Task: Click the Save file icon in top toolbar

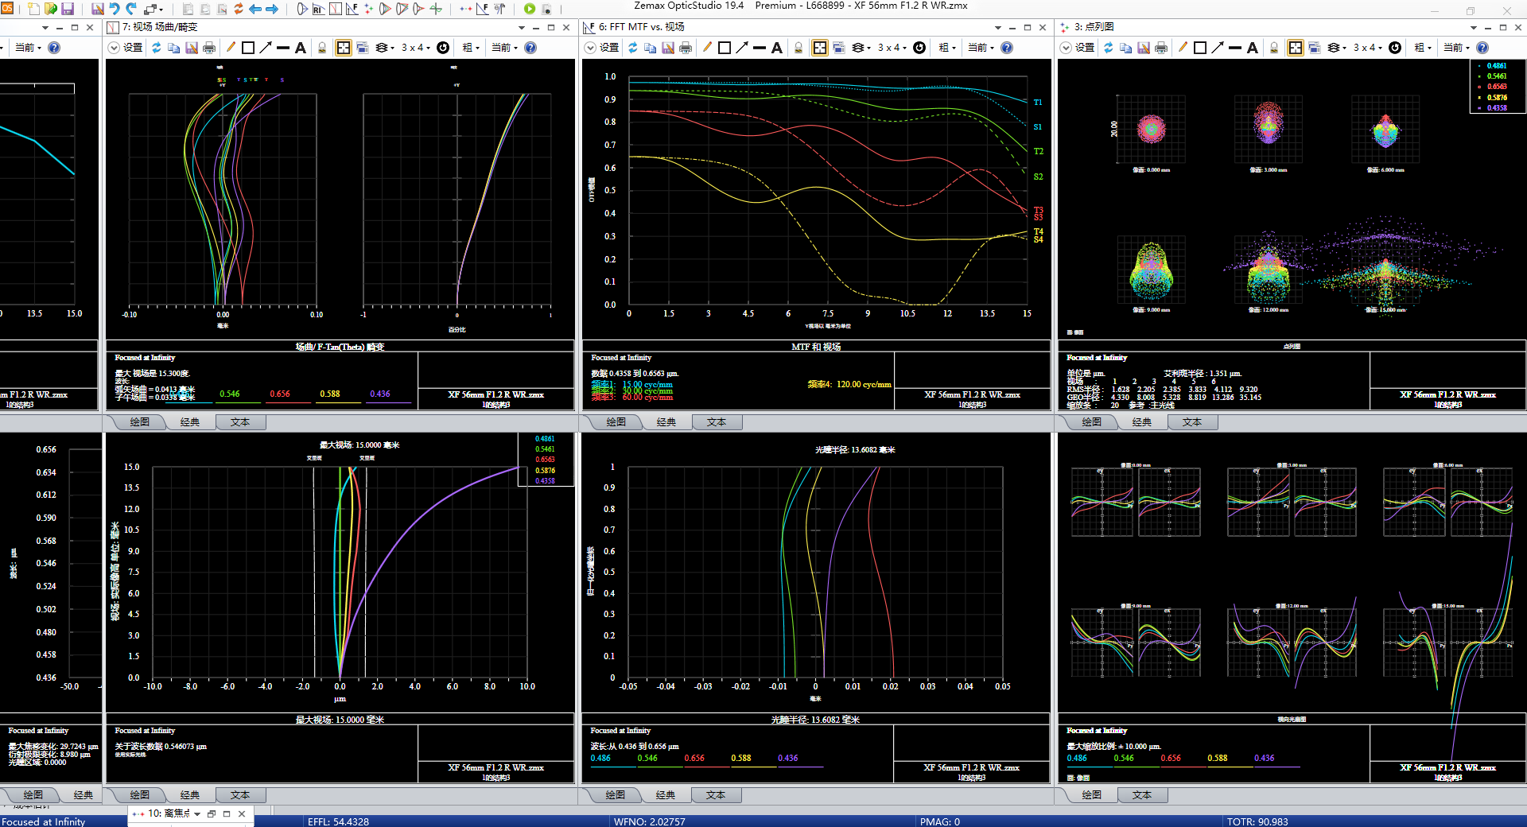Action: pos(68,9)
